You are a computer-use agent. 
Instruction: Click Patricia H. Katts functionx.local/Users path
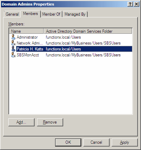(63, 49)
